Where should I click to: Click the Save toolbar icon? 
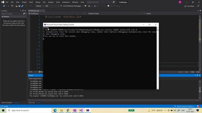tap(20, 6)
